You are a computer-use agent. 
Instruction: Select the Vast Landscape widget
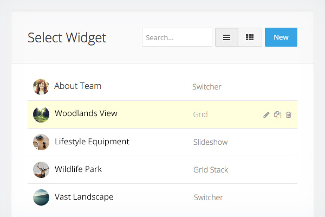click(x=84, y=197)
